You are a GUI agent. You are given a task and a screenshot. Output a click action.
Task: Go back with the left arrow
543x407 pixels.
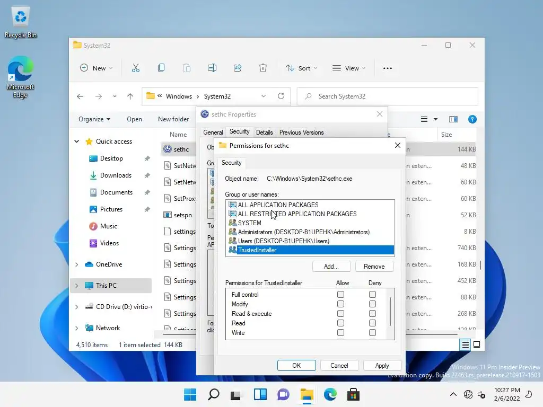point(80,96)
